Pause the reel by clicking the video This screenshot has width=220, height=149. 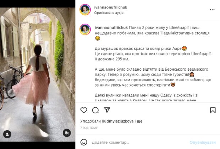(38, 74)
